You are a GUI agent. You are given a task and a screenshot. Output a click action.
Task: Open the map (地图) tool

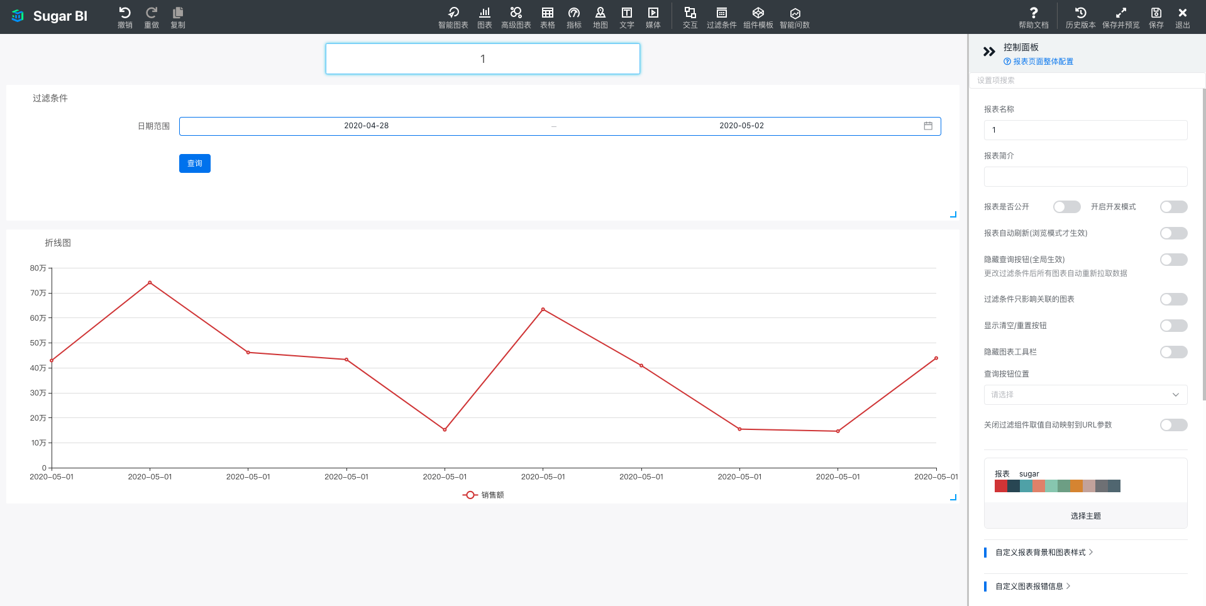[x=600, y=17]
